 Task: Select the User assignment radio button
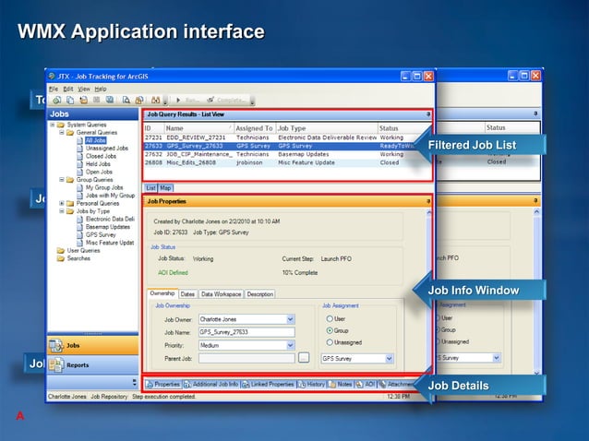pos(331,318)
